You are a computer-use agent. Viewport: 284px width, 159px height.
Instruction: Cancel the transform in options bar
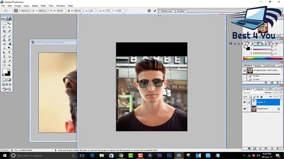coord(149,11)
